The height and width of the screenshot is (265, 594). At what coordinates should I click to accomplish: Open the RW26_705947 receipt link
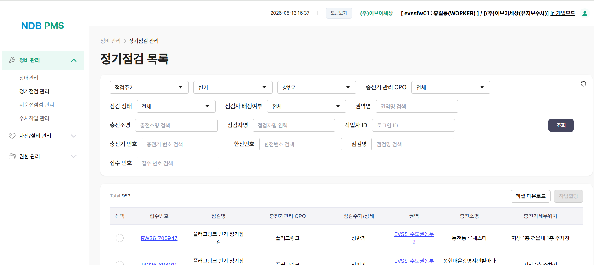click(x=159, y=238)
